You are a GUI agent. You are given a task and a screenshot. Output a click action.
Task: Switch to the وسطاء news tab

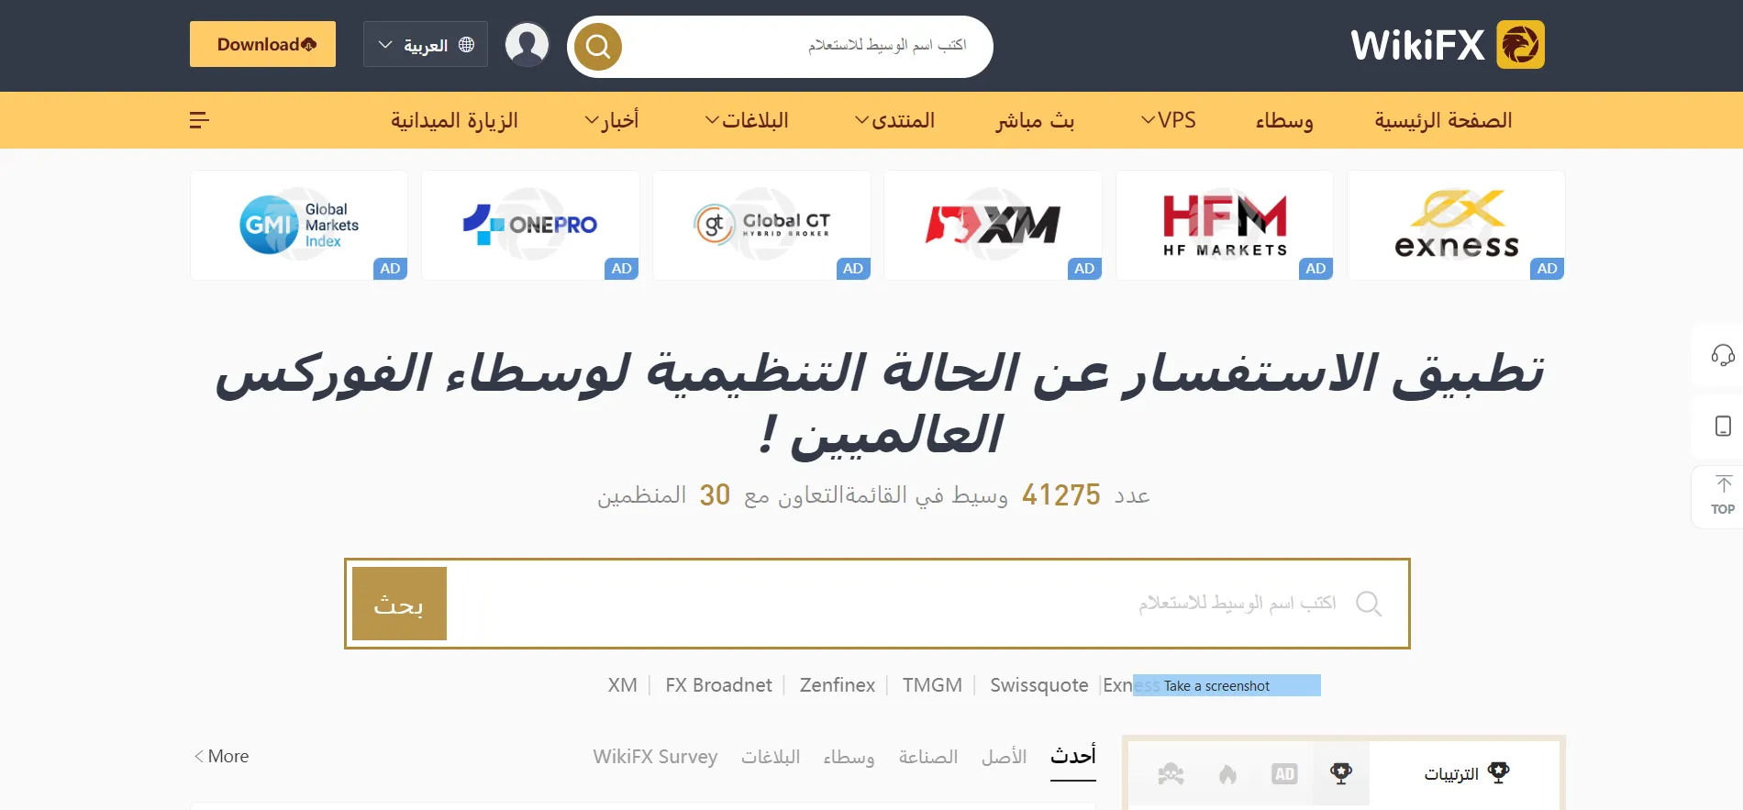coord(849,757)
